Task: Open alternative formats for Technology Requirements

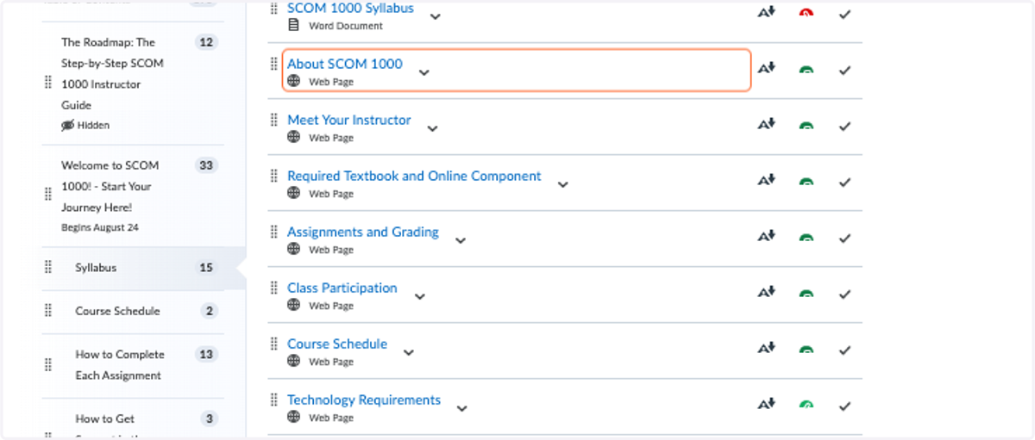Action: [x=767, y=404]
